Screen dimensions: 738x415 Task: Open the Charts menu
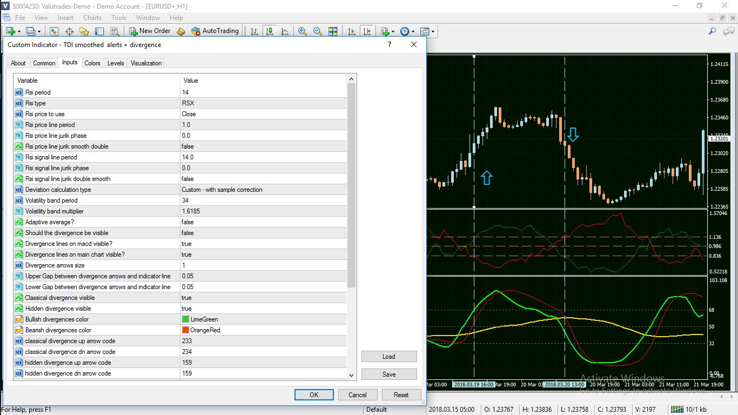pyautogui.click(x=92, y=18)
